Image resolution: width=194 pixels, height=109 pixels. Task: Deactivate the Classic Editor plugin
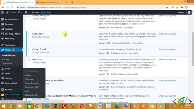[x=37, y=37]
